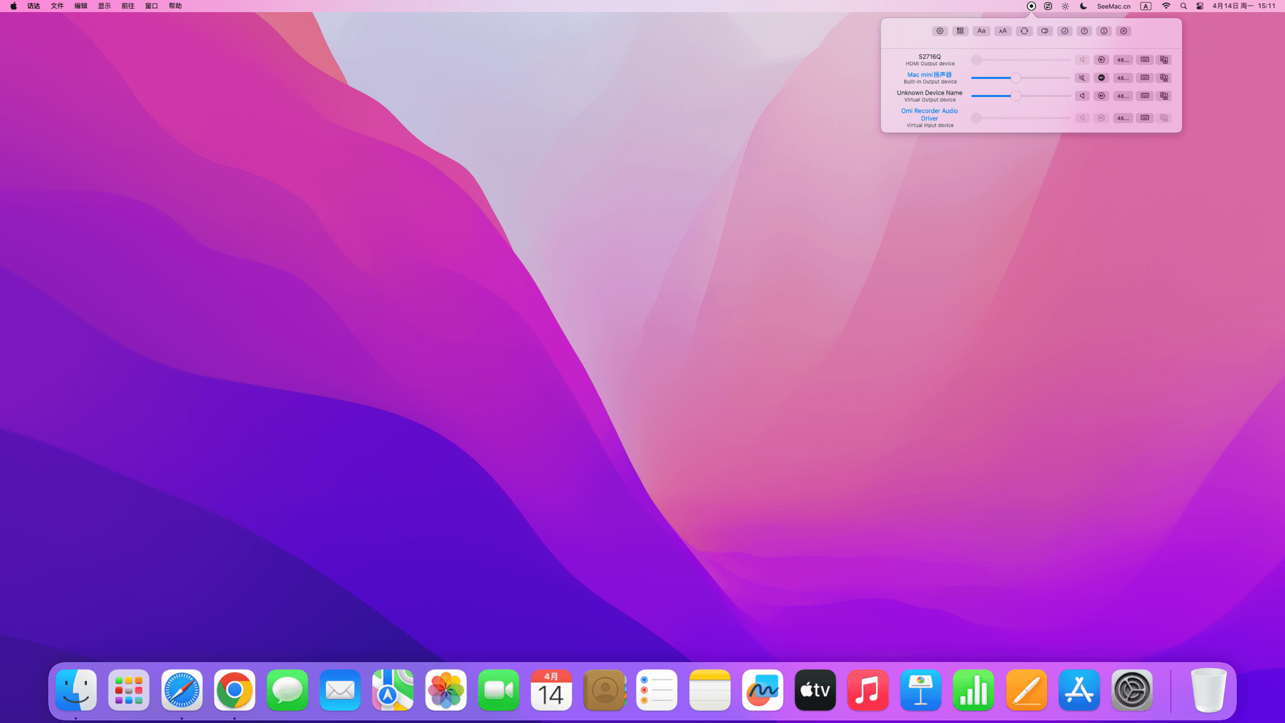Screen dimensions: 1285x723
Task: Click the question mark help icon
Action: (1084, 31)
